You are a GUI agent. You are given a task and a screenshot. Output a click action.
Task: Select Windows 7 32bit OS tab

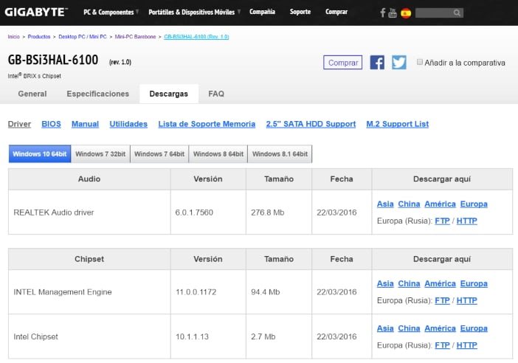tap(100, 154)
